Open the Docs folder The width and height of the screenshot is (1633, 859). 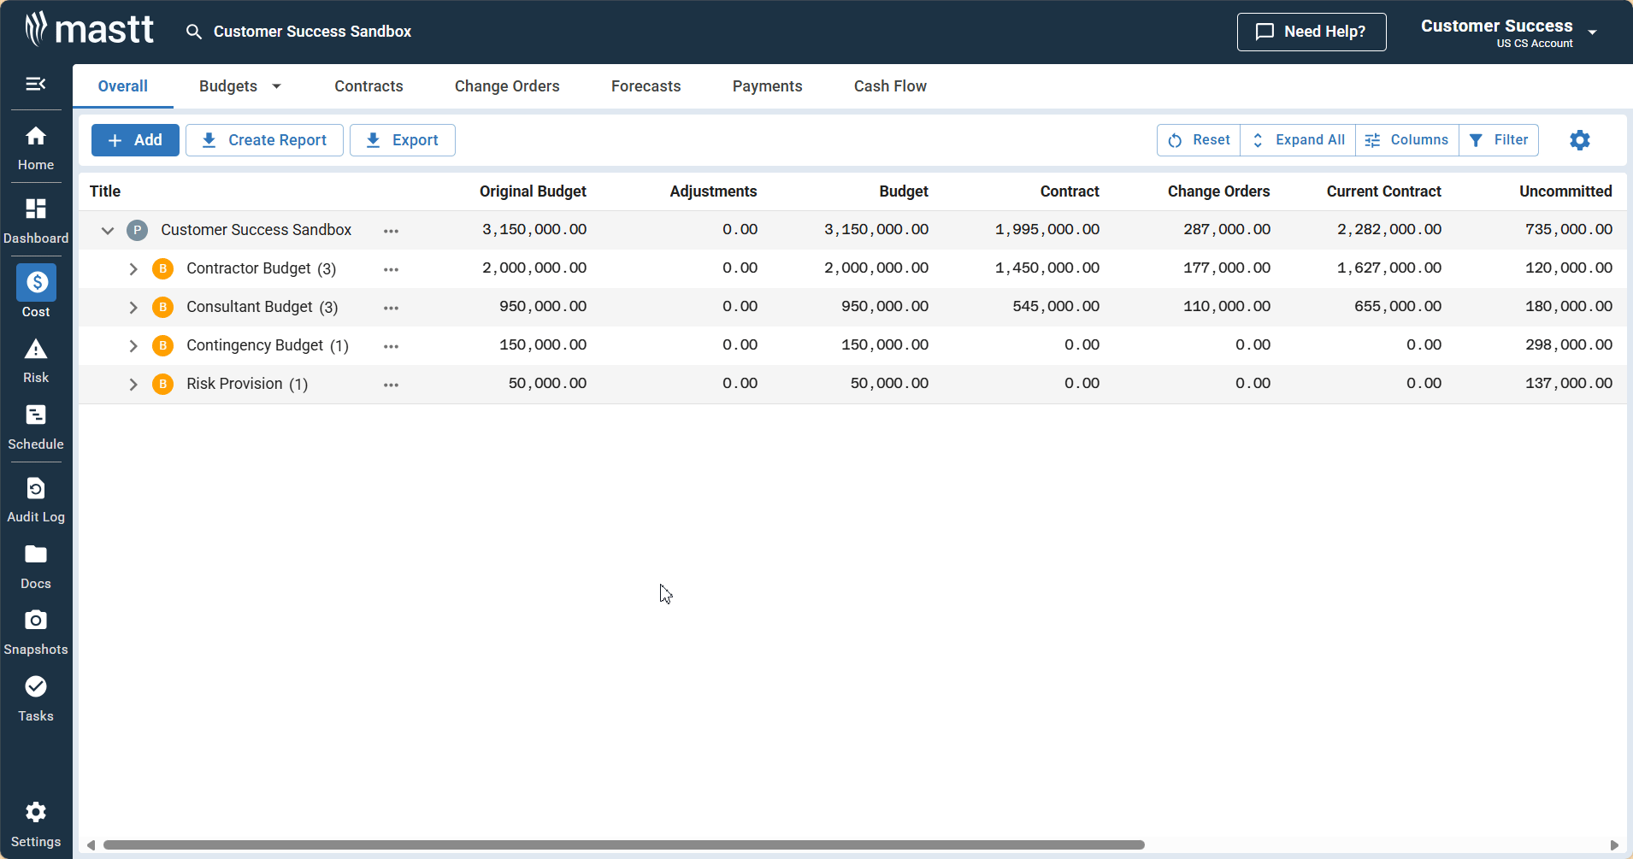coord(36,567)
